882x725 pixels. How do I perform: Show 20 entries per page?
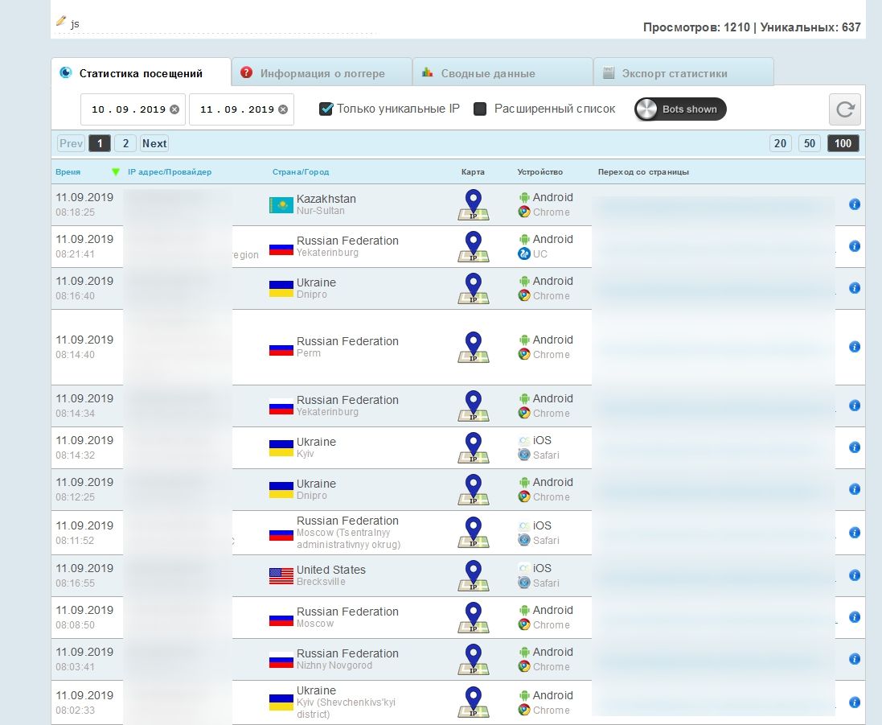780,143
